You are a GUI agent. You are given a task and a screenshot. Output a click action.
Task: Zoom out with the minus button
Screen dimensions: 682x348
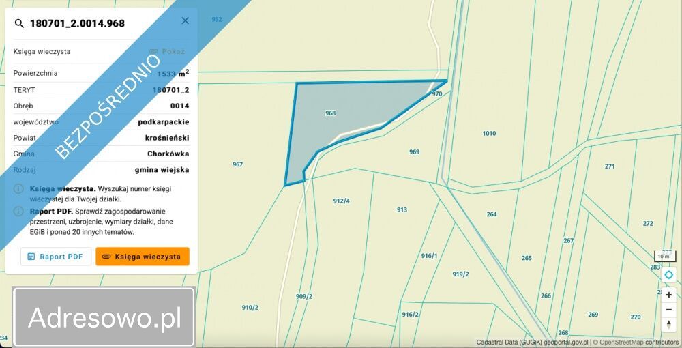coord(669,310)
